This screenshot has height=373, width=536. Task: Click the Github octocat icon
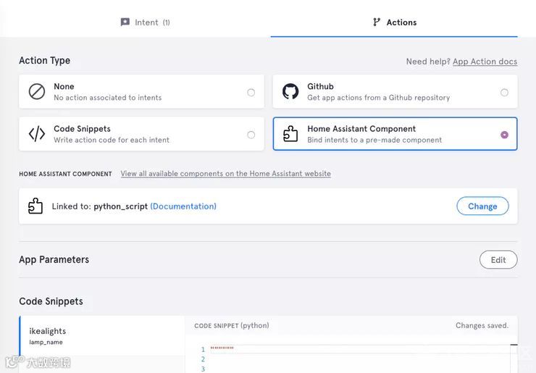coord(290,91)
